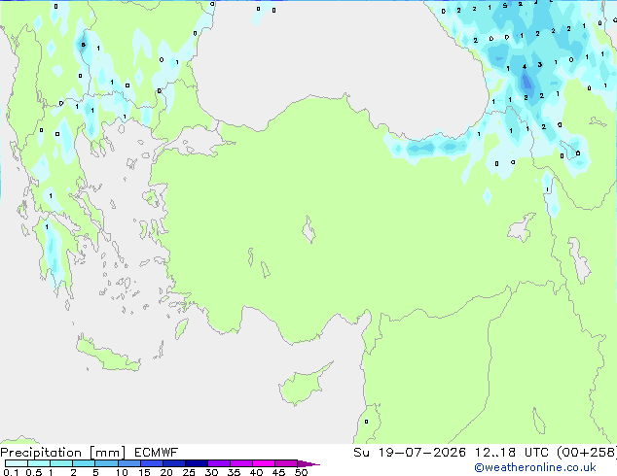Select the 40–45 mm magenta legend swatch
The height and width of the screenshot is (476, 617).
coord(264,463)
